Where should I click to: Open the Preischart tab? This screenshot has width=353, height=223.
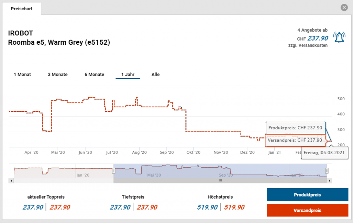pyautogui.click(x=22, y=9)
